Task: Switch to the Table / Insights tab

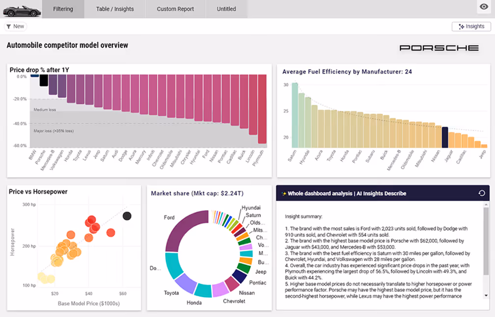Action: click(114, 9)
